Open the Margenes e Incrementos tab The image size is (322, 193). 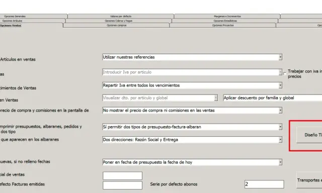pyautogui.click(x=227, y=16)
